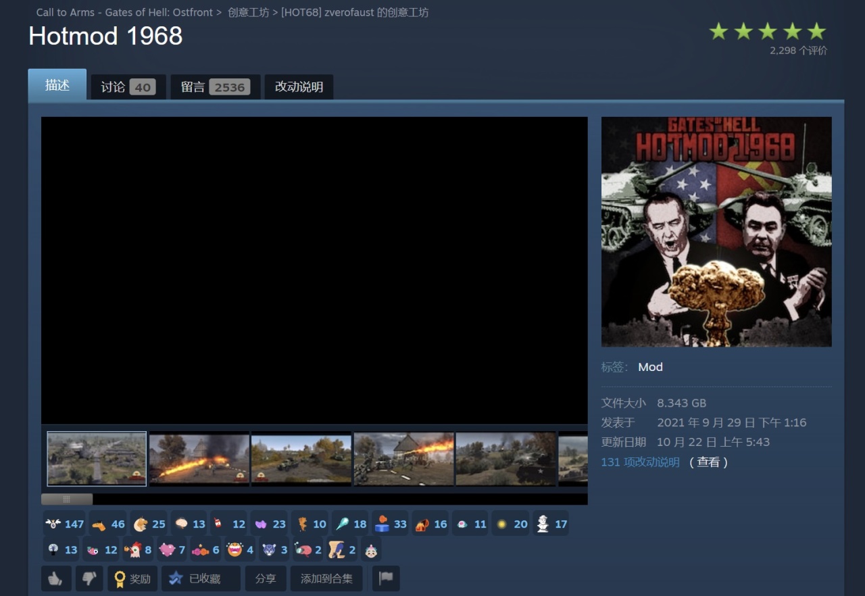This screenshot has height=596, width=865.
Task: Click the 2,298 个评价 rating count text
Action: [798, 50]
